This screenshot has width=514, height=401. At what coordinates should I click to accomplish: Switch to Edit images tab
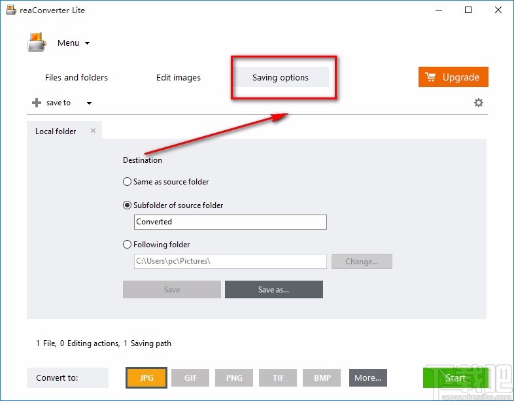tap(179, 77)
